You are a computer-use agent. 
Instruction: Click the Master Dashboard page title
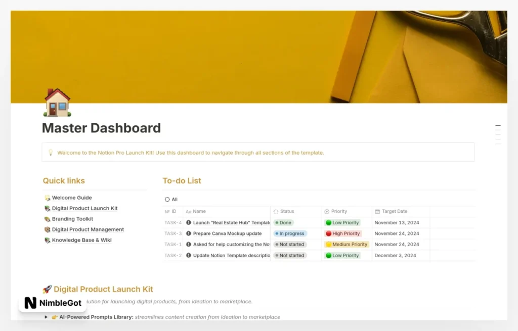coord(101,128)
